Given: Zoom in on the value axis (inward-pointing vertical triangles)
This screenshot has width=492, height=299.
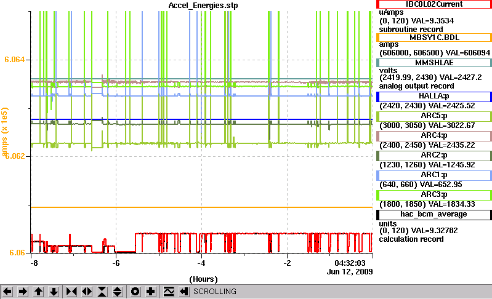Looking at the screenshot, I should point(102,292).
